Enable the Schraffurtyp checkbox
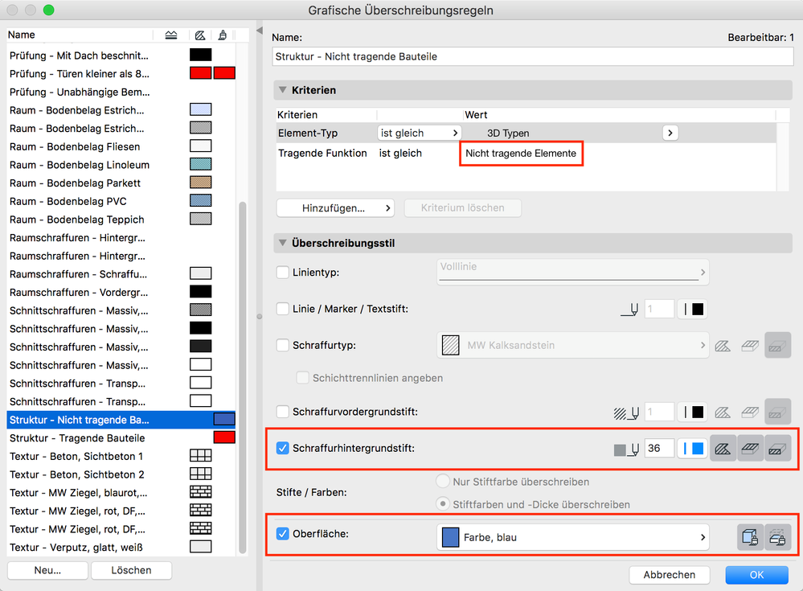 click(x=283, y=345)
